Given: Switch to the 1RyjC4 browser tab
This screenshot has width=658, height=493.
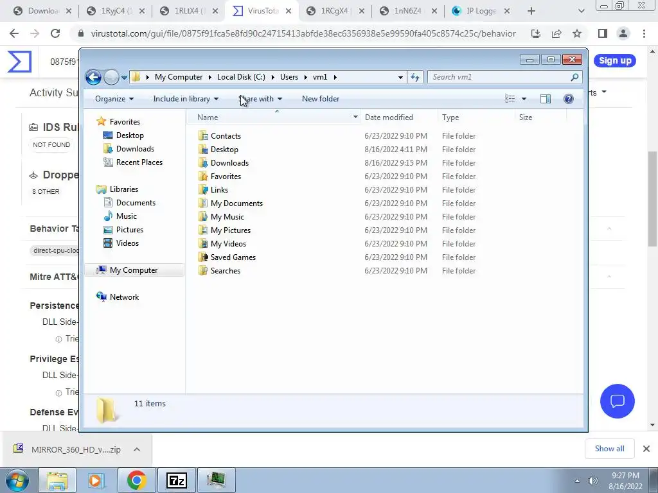Looking at the screenshot, I should pyautogui.click(x=115, y=12).
